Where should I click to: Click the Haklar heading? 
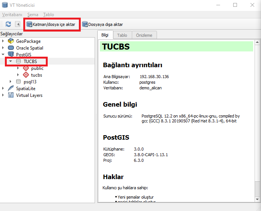point(113,177)
